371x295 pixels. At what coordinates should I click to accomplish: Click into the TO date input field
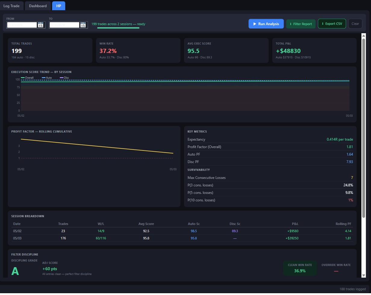point(64,25)
